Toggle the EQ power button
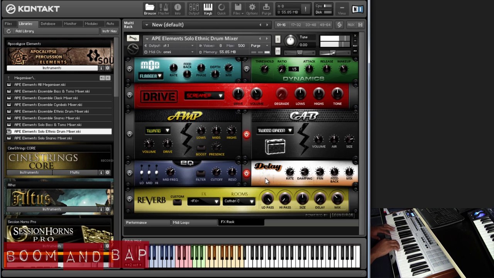The width and height of the screenshot is (494, 278). 129,173
